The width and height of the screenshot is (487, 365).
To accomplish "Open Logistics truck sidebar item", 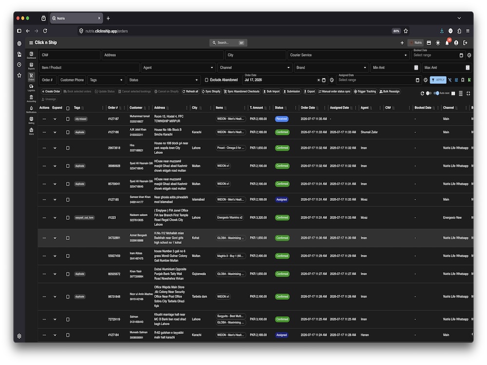I will coord(31,88).
